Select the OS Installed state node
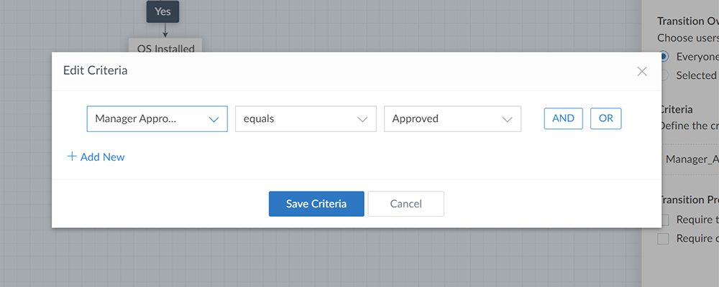719x287 pixels. point(165,46)
